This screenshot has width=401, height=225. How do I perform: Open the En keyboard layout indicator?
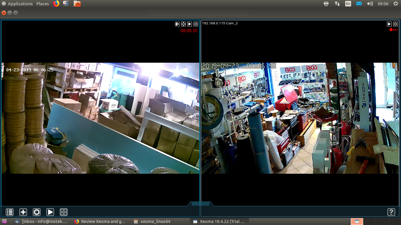pyautogui.click(x=348, y=4)
